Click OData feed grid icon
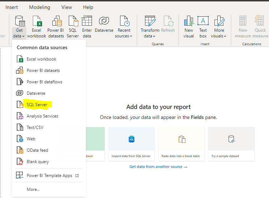This screenshot has height=198, width=269. (20, 150)
